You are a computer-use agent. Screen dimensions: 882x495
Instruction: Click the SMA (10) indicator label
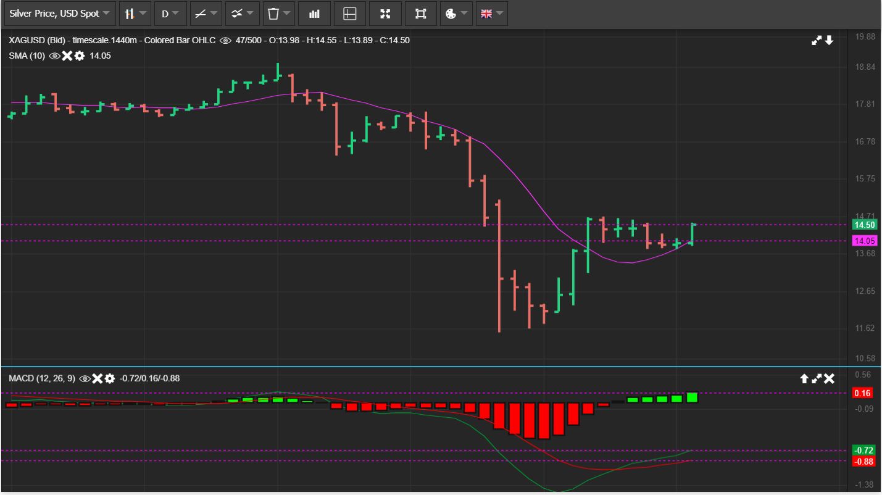click(27, 56)
